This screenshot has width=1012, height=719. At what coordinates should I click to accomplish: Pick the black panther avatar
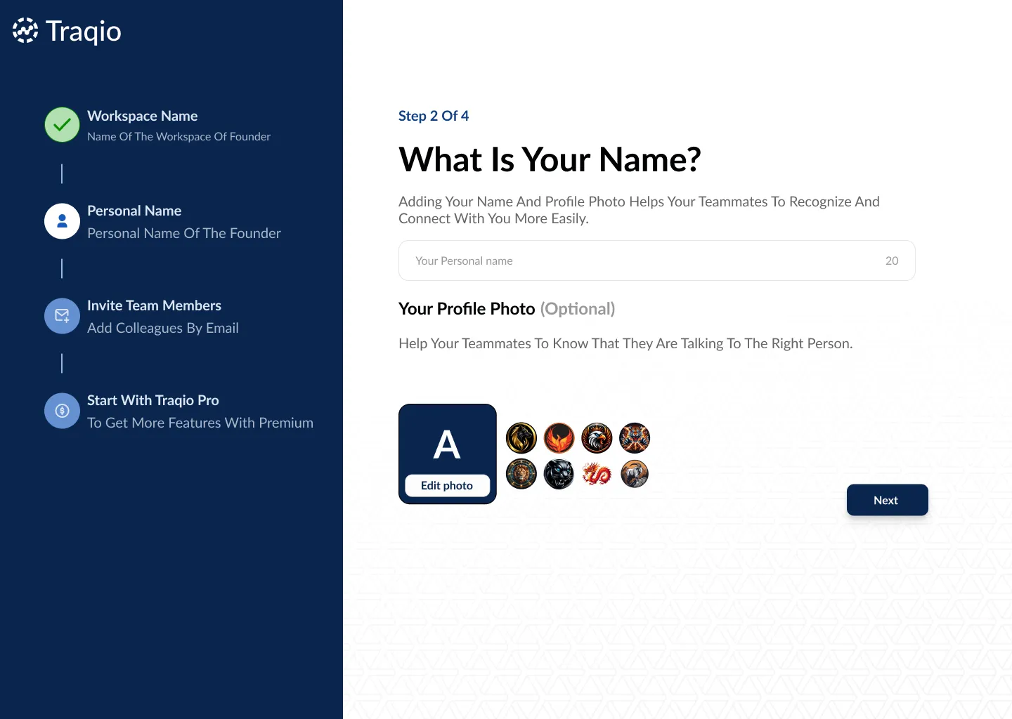pyautogui.click(x=559, y=474)
